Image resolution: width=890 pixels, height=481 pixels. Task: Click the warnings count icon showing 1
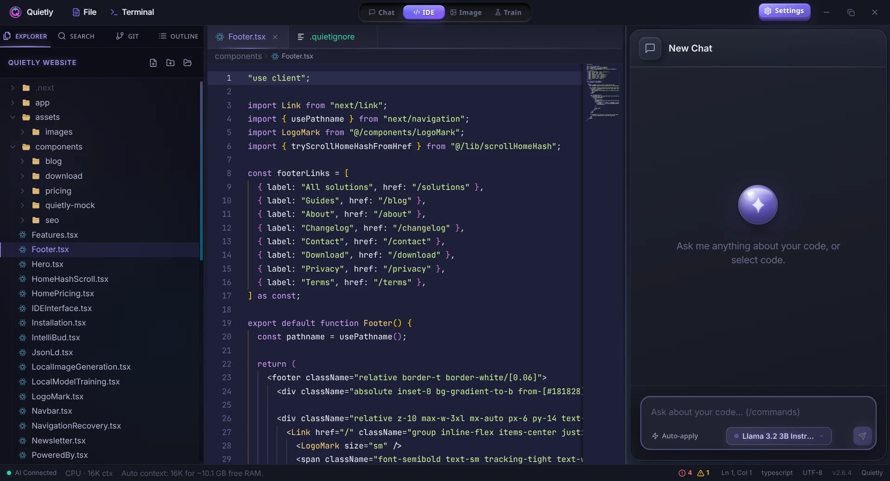click(x=703, y=473)
